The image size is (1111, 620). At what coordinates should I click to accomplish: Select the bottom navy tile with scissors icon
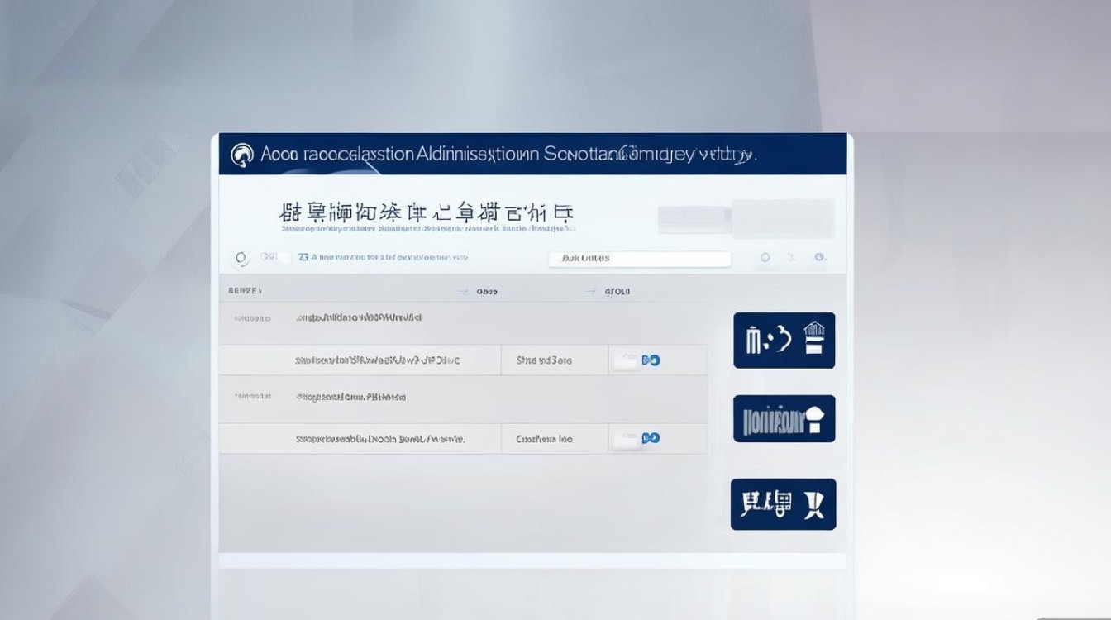coord(784,505)
